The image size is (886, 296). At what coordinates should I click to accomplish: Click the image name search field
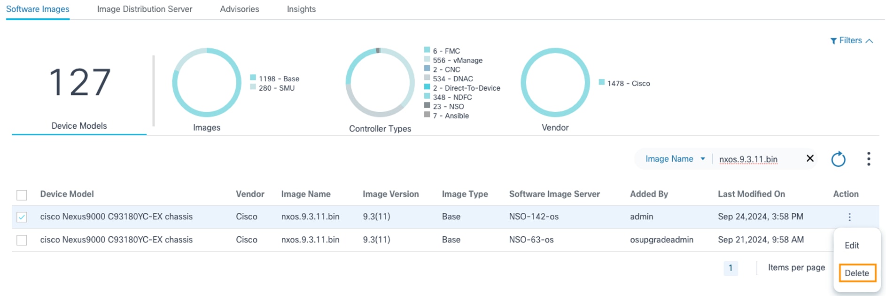point(756,159)
